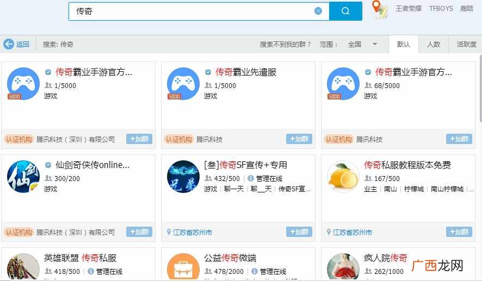Click 江苏省苏州市 in the [叁]传奇SF宣传 card
482x281 pixels.
[x=193, y=233]
